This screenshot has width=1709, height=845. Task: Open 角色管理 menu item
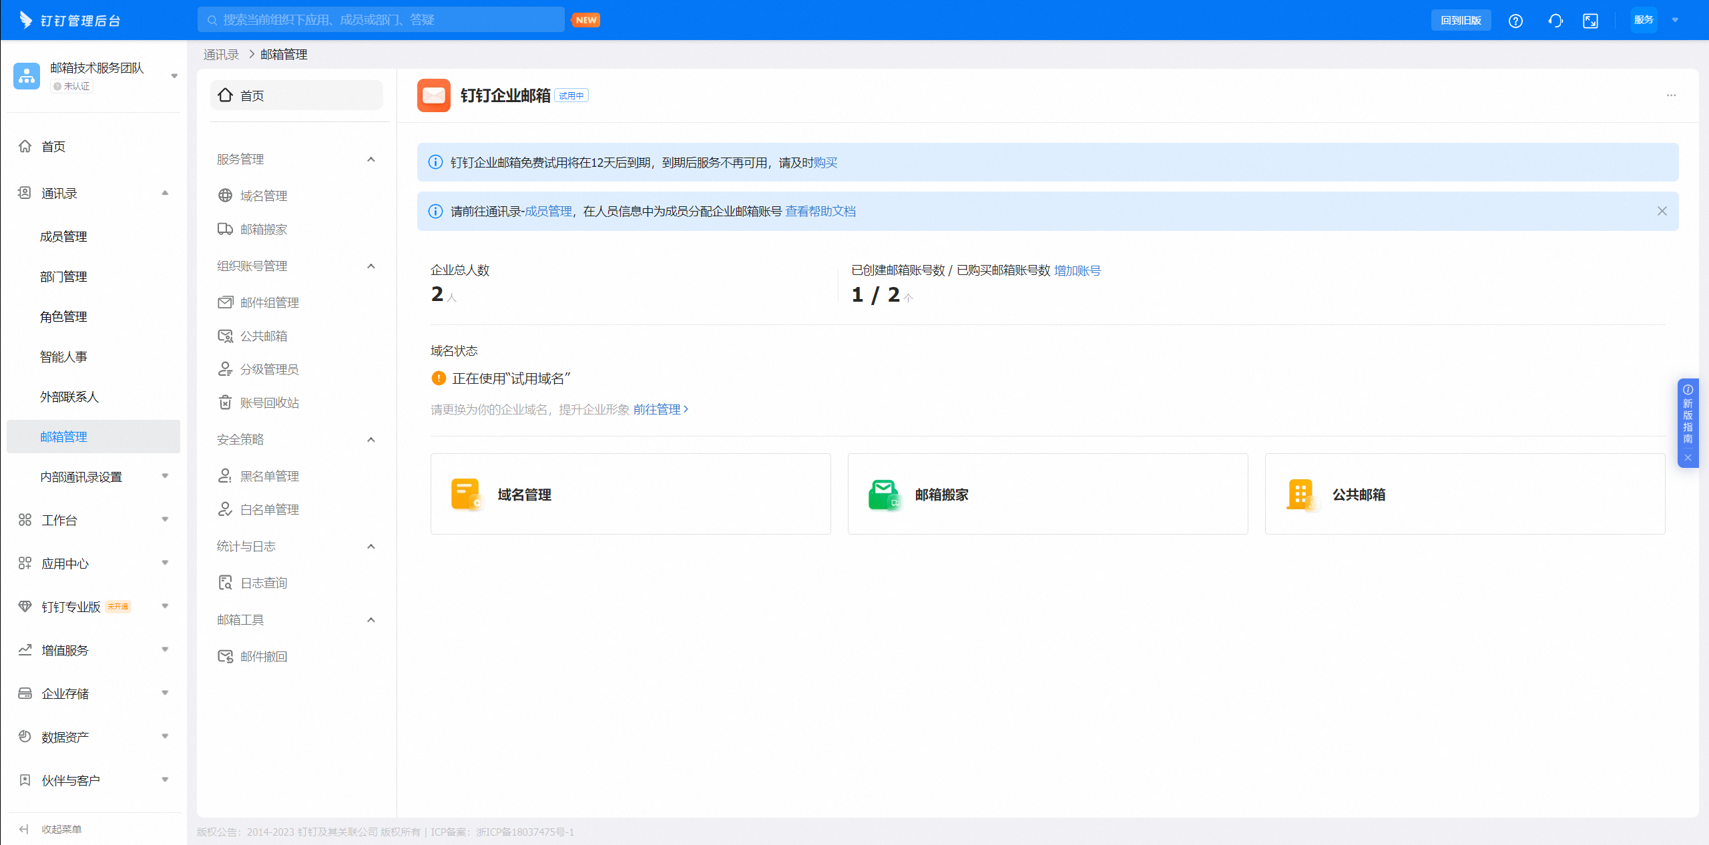click(93, 316)
